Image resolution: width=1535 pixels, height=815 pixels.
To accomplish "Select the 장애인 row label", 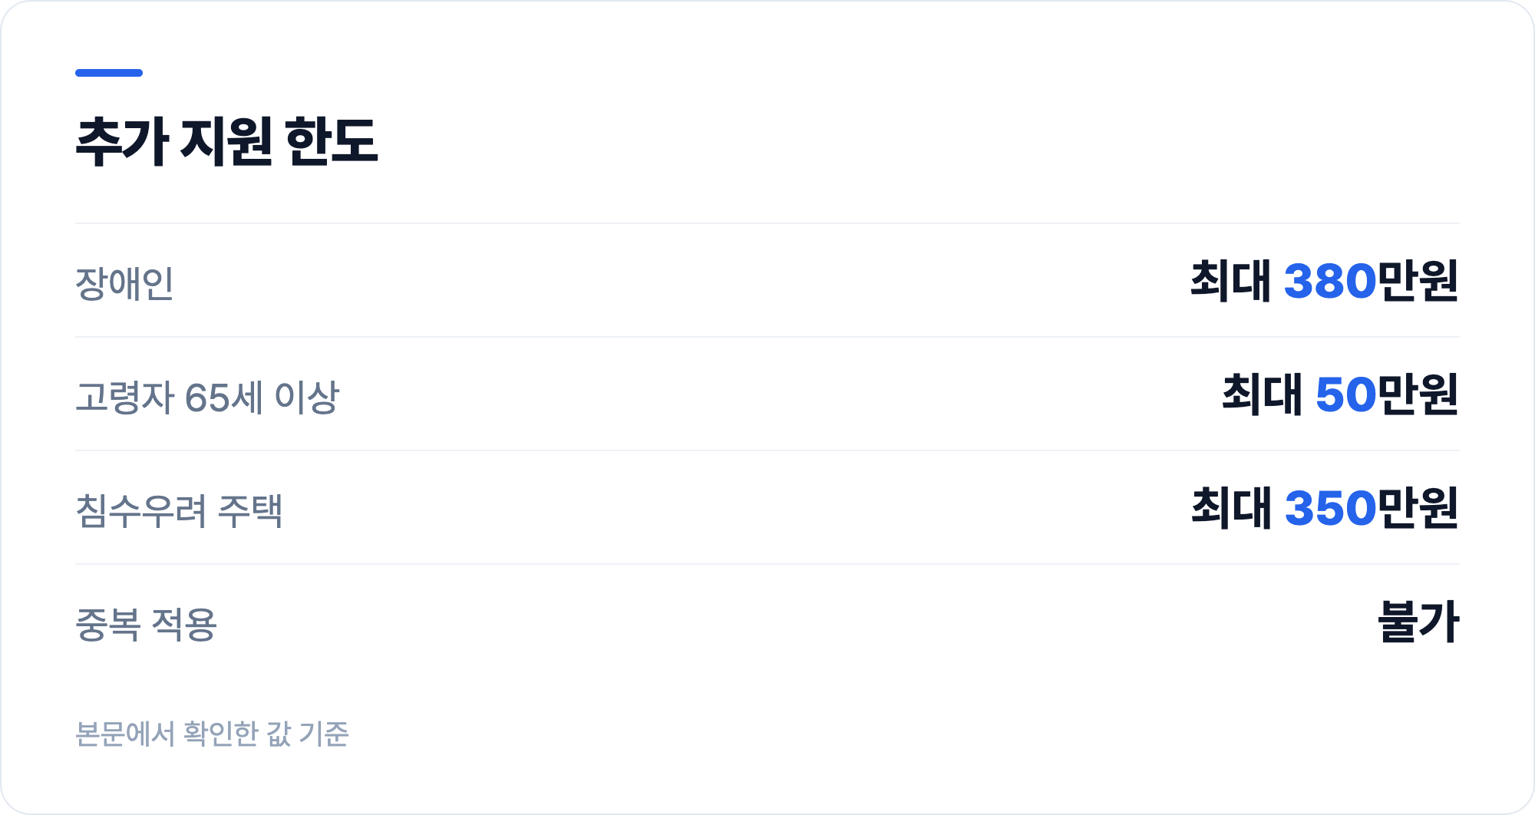I will [x=124, y=283].
